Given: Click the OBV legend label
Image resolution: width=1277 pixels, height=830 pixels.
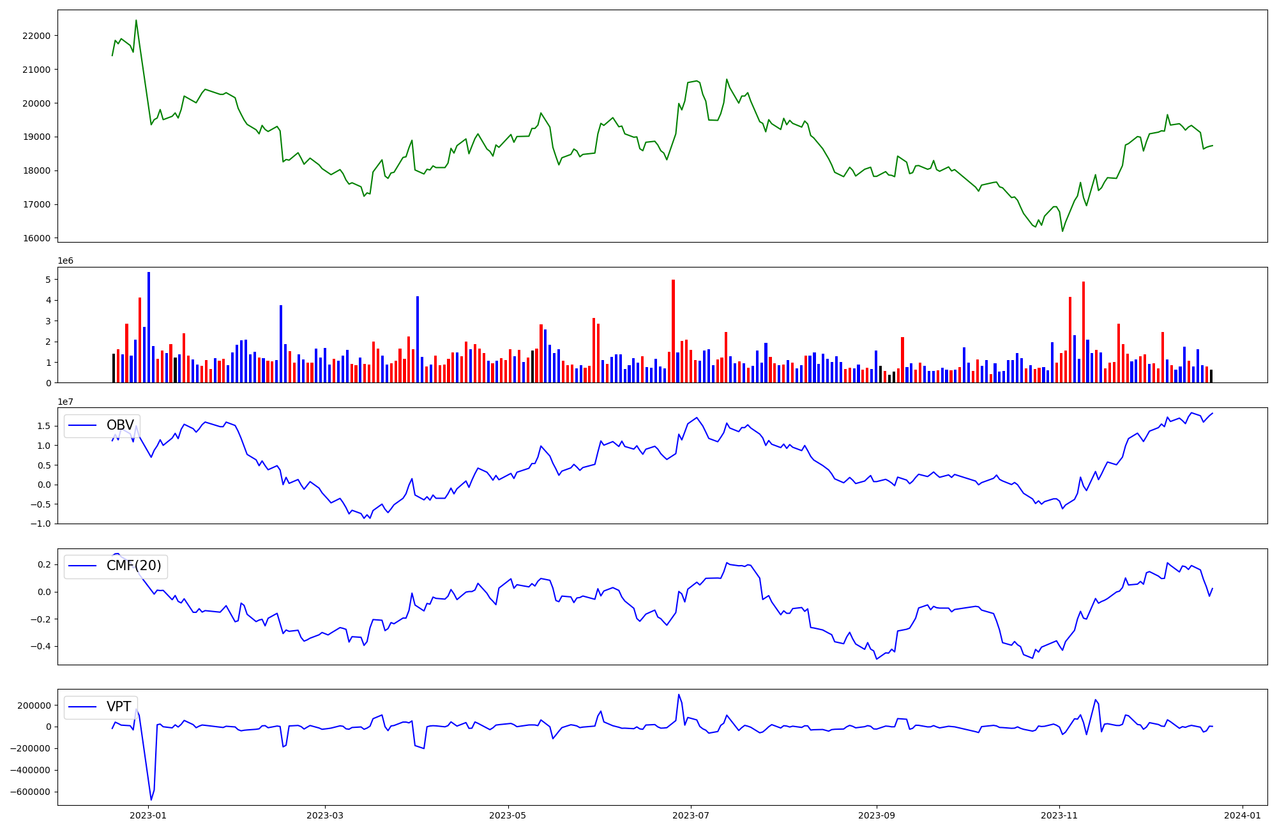Looking at the screenshot, I should tap(120, 425).
